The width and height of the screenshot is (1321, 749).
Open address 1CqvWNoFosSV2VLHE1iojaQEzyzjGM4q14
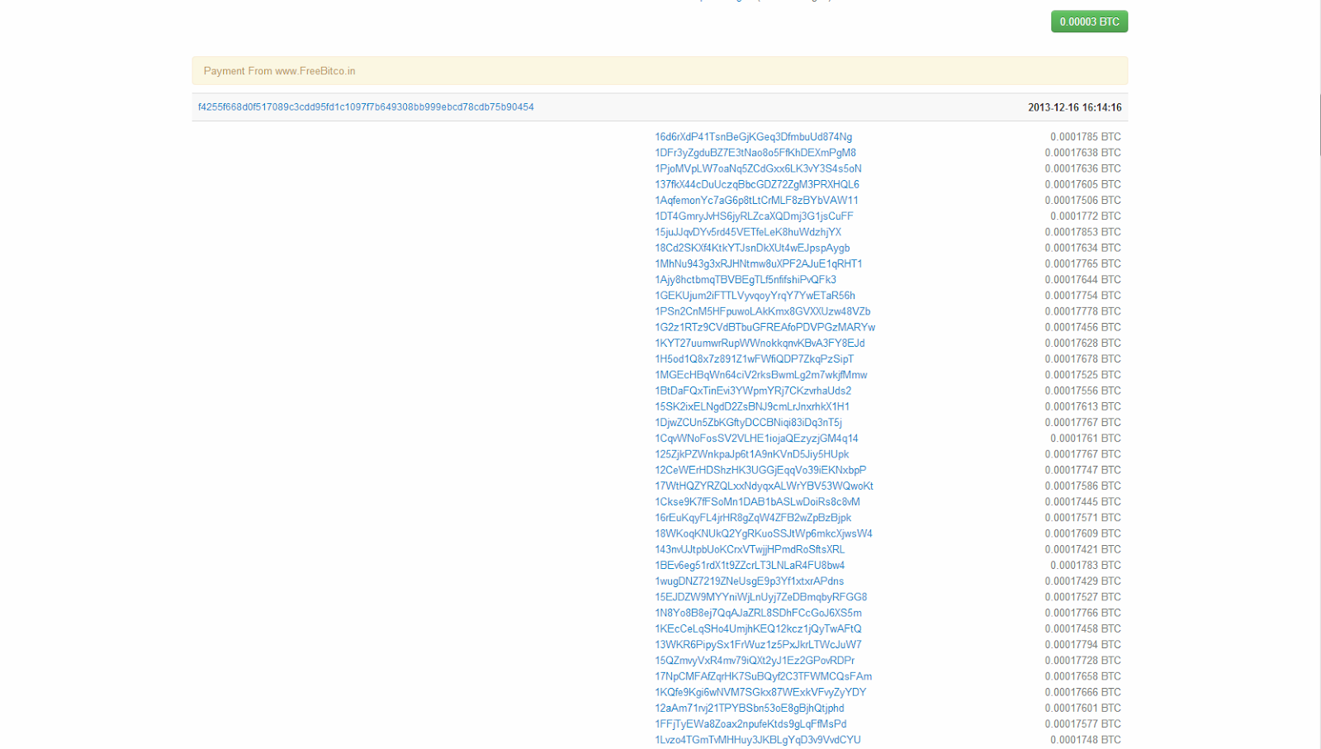tap(756, 438)
